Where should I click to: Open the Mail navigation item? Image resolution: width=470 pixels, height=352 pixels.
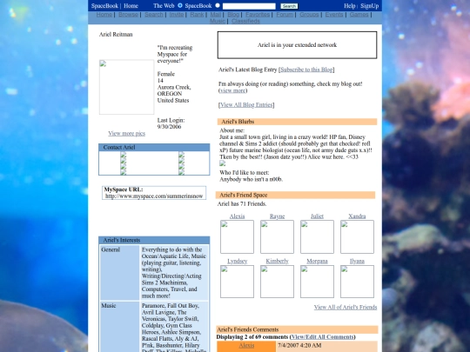point(216,15)
